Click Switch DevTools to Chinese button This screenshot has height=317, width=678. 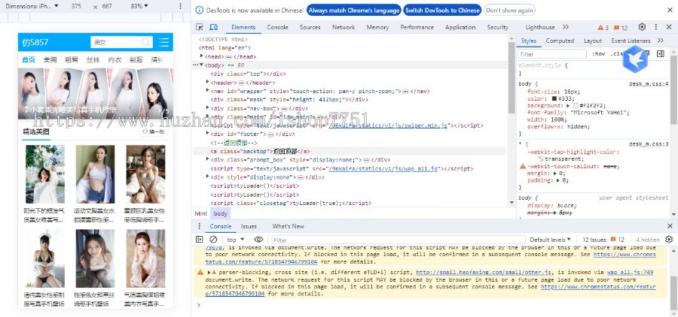442,11
